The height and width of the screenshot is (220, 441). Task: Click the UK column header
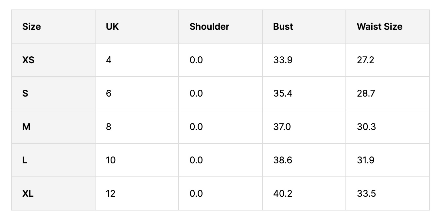coord(112,27)
